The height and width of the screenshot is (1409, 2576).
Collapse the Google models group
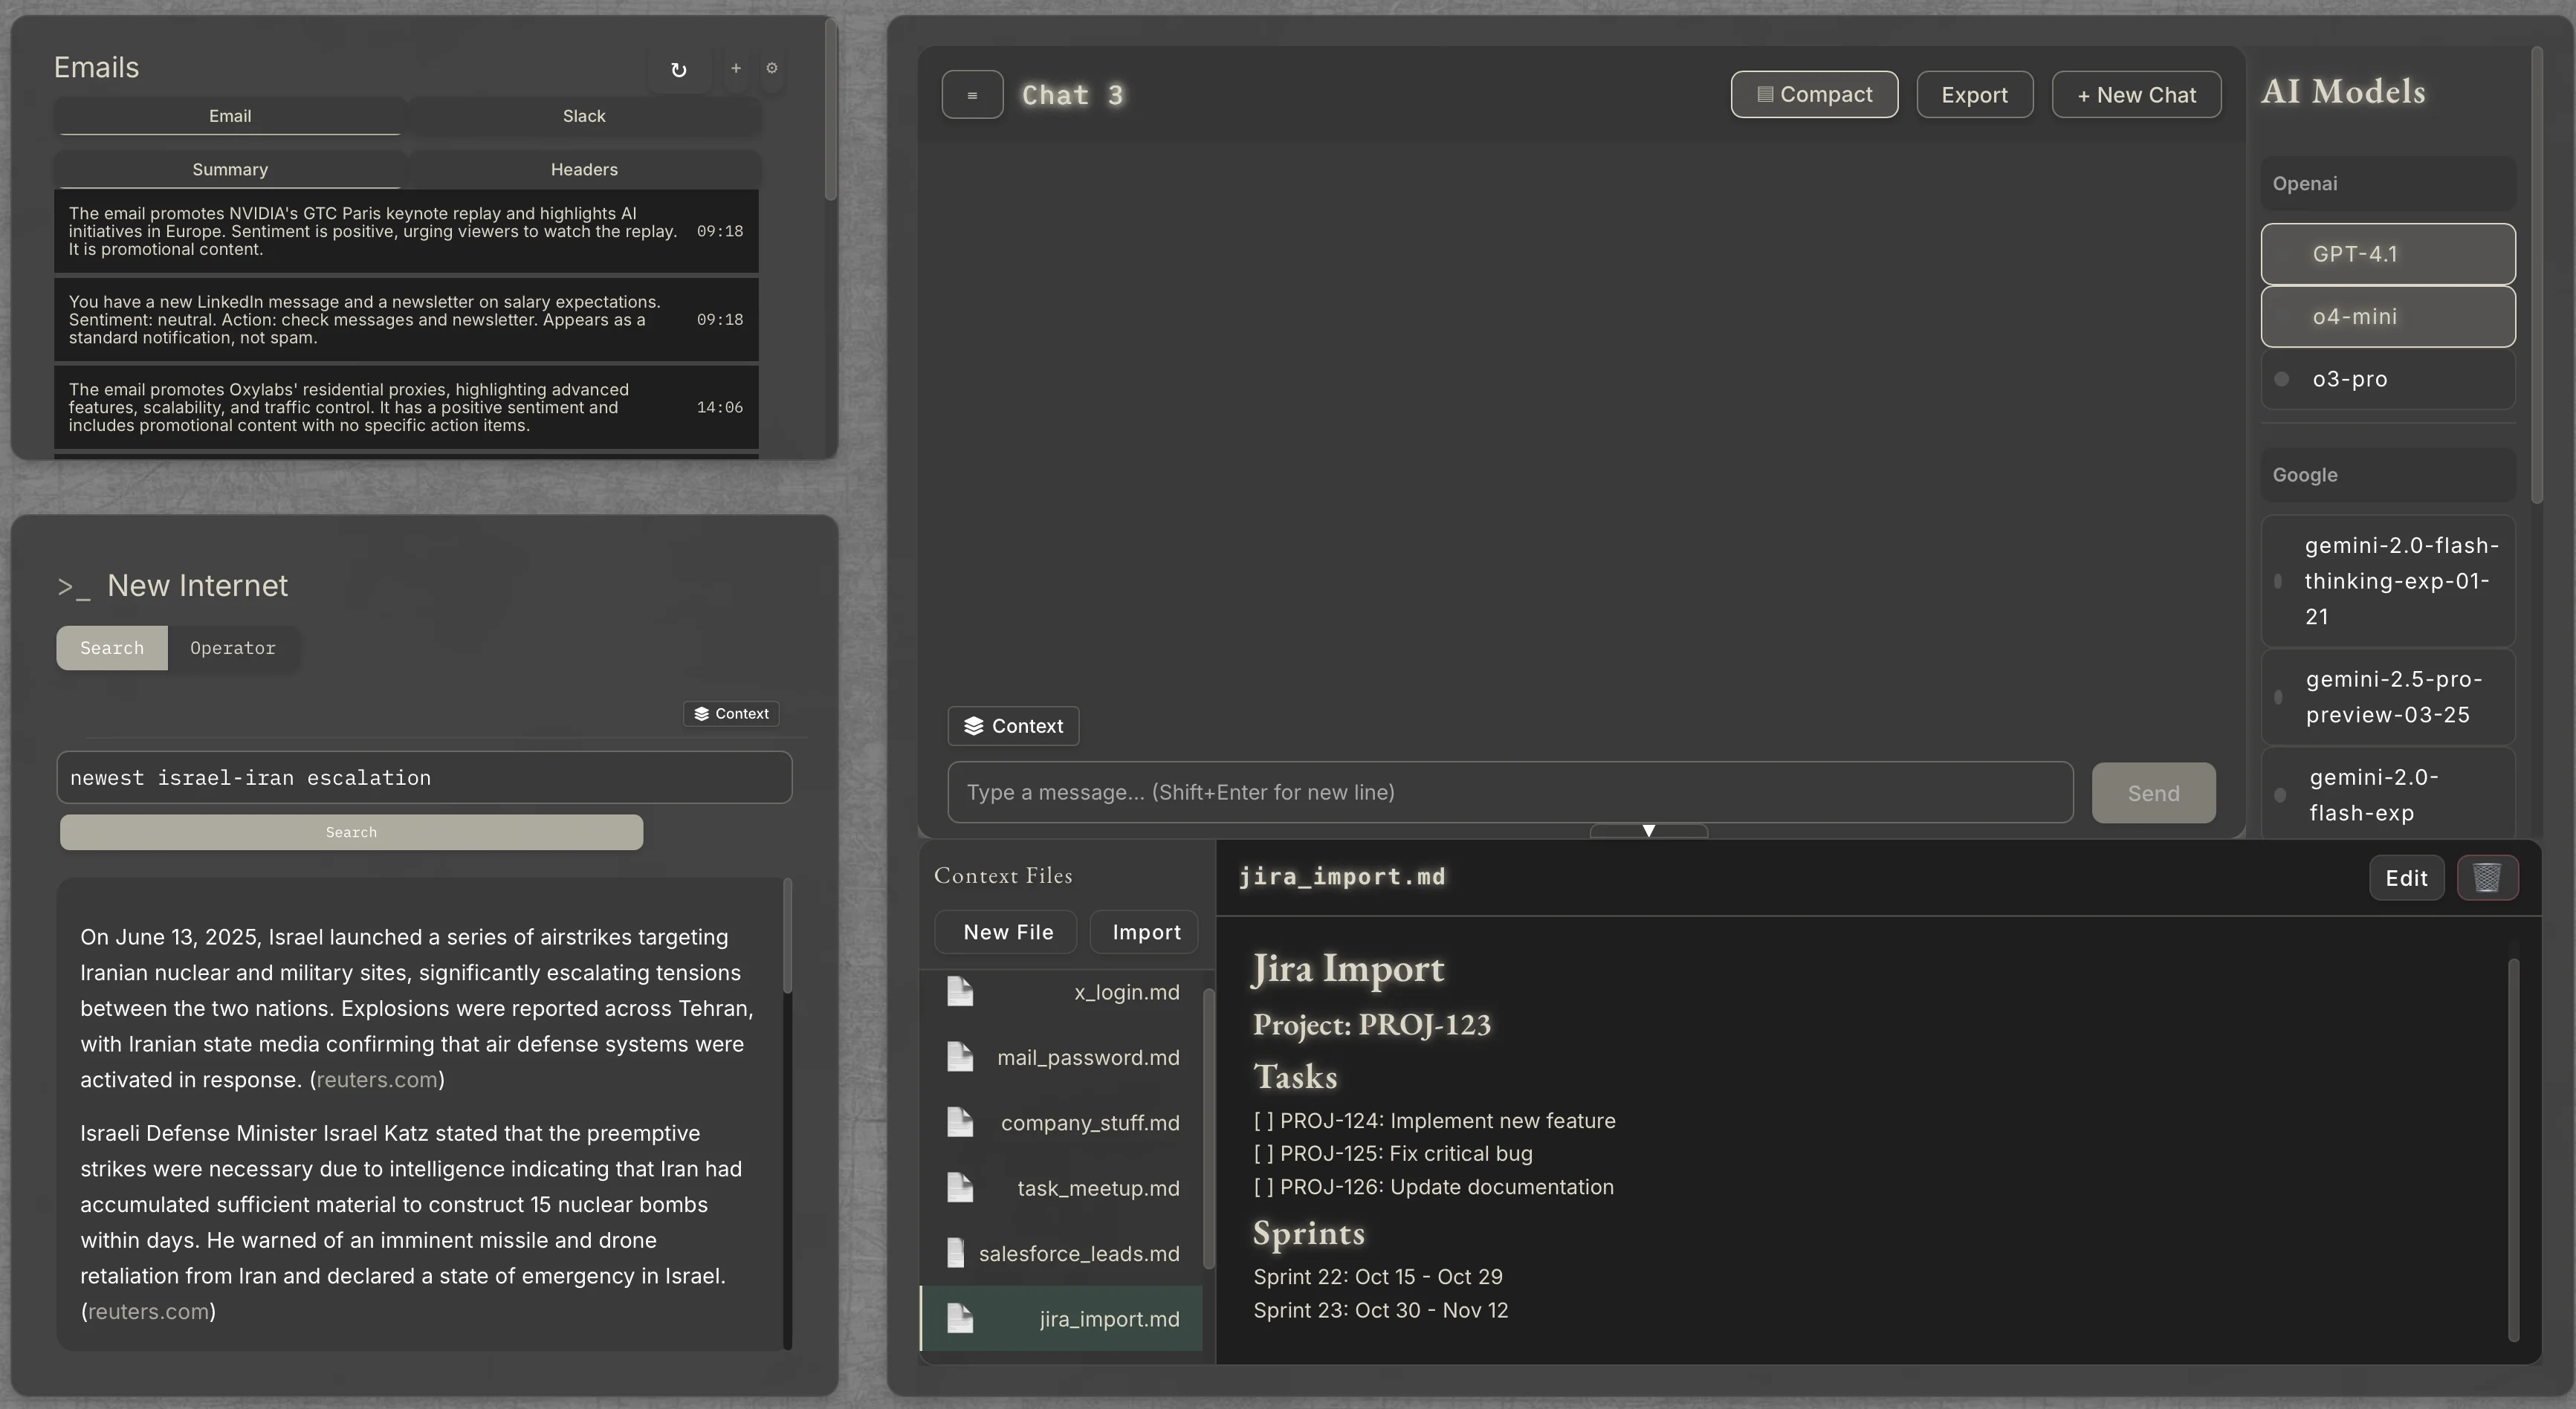pos(2387,475)
